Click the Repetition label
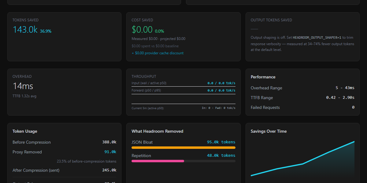367x183 pixels. pos(141,156)
